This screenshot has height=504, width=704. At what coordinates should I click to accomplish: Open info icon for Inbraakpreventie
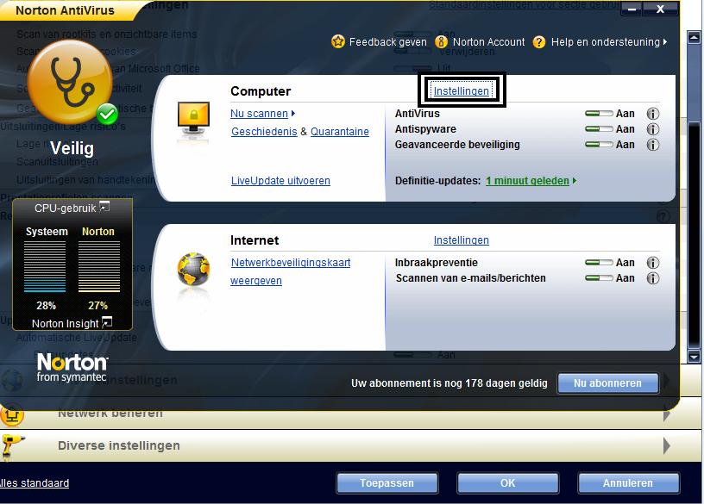click(x=653, y=263)
